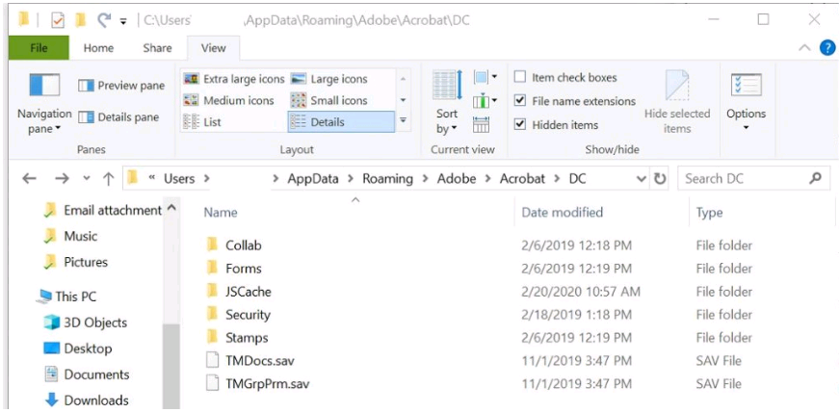
Task: Toggle the Preview pane button
Action: pyautogui.click(x=121, y=86)
